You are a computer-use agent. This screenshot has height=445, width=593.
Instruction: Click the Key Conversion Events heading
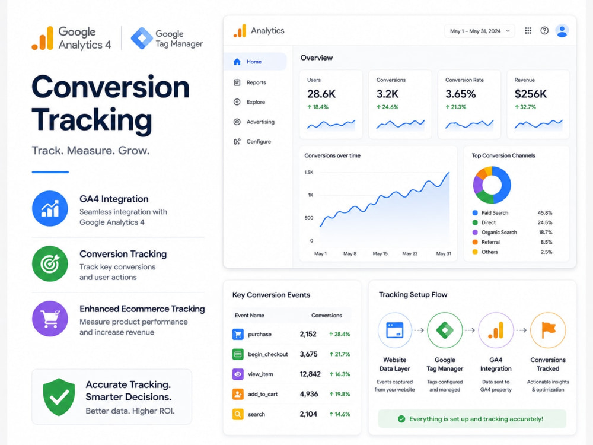[x=271, y=295]
